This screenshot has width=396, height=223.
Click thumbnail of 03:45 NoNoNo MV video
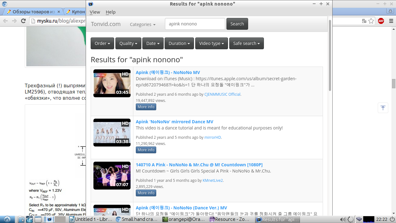click(112, 83)
